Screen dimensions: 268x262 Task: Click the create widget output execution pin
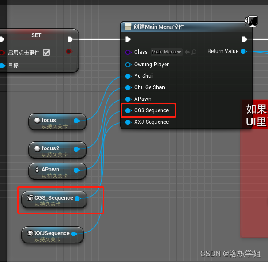[245, 39]
